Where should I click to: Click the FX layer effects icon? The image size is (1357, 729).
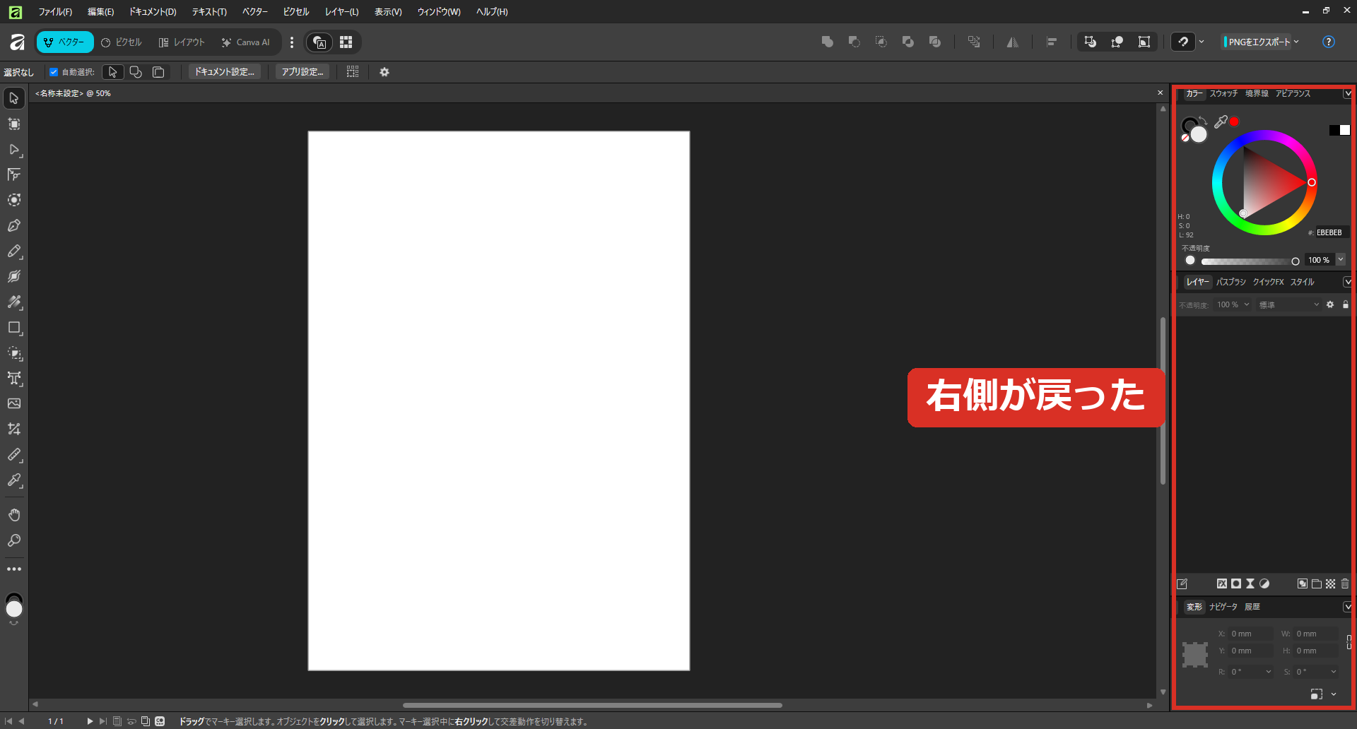(1222, 583)
